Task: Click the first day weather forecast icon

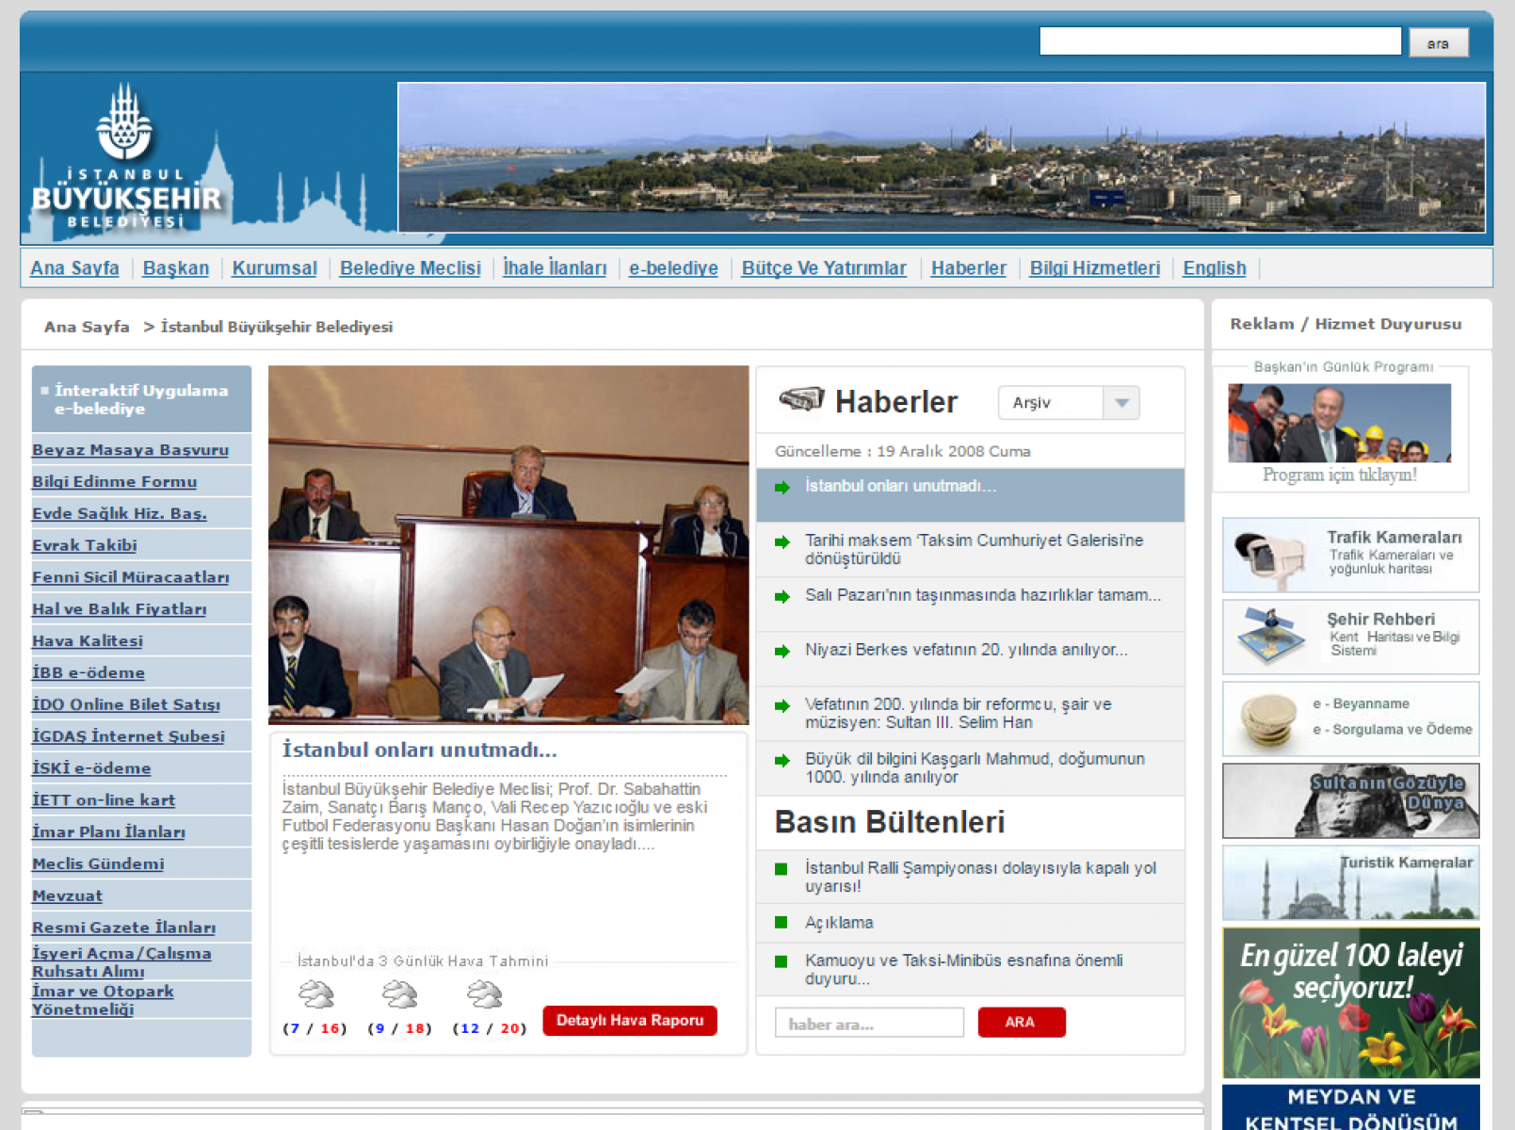Action: click(x=315, y=994)
